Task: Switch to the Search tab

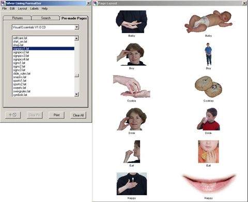Action: (45, 18)
